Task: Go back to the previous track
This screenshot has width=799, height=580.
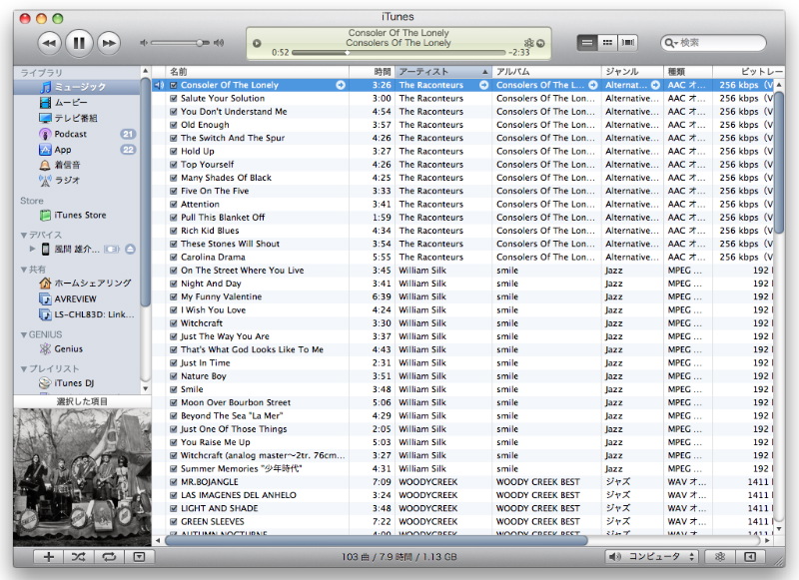Action: (x=49, y=43)
